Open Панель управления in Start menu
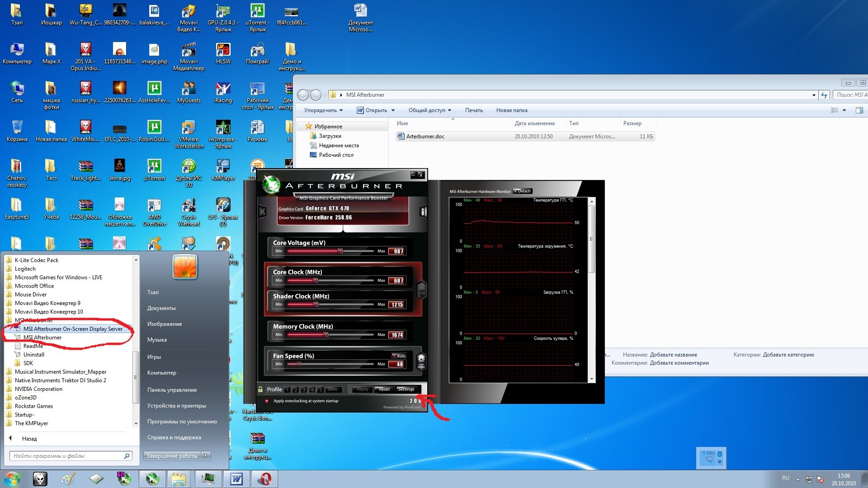 pos(172,390)
